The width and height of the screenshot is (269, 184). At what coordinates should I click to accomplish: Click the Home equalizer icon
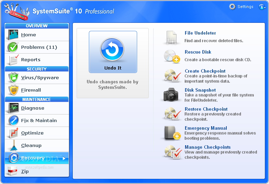[x=13, y=35]
